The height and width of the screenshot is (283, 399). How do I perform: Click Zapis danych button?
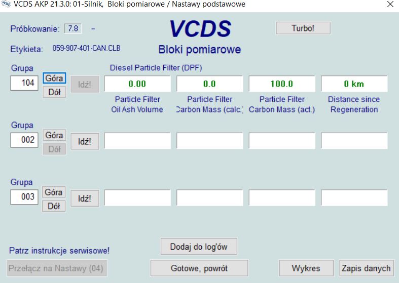367,268
